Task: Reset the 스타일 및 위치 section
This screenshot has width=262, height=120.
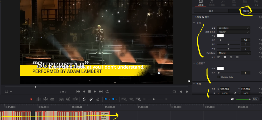Action: 260,17
